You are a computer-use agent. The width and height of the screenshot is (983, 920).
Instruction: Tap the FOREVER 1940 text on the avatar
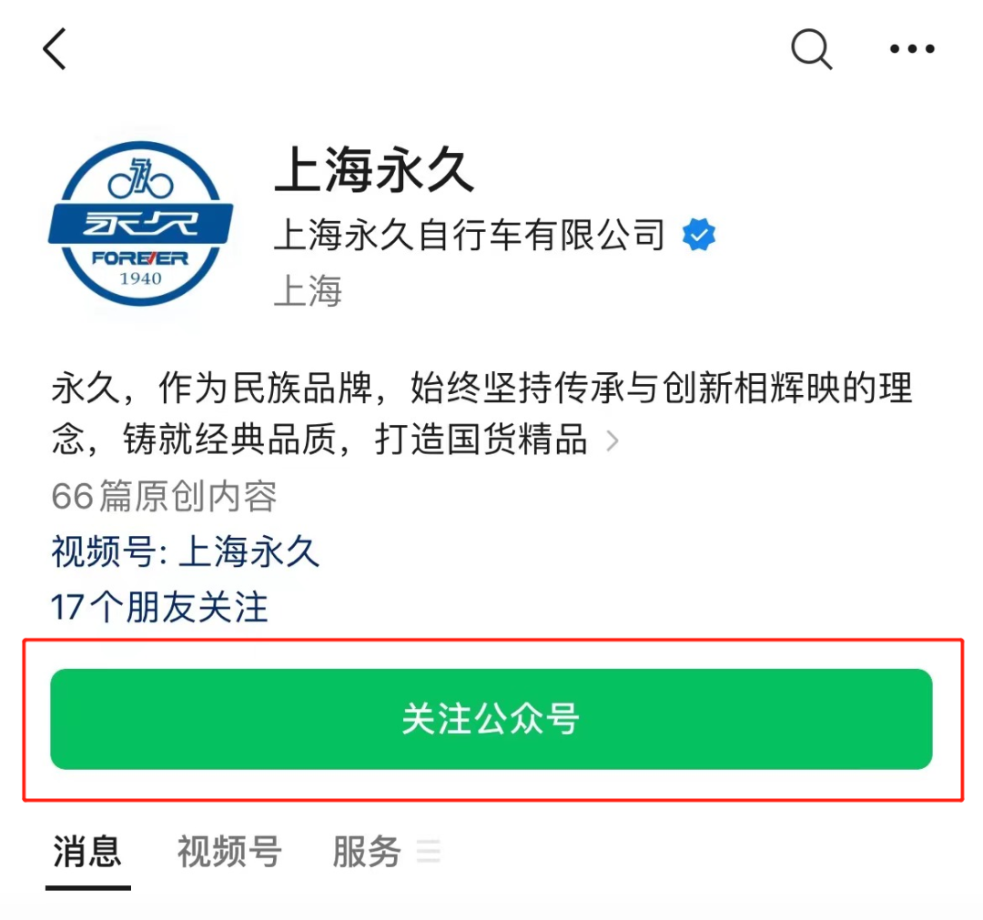coord(140,268)
